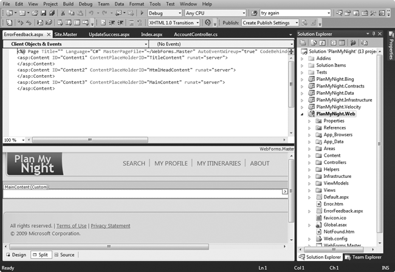Screen dimensions: 395x272
Task: Switch to the Site.Master tab
Action: (66, 35)
